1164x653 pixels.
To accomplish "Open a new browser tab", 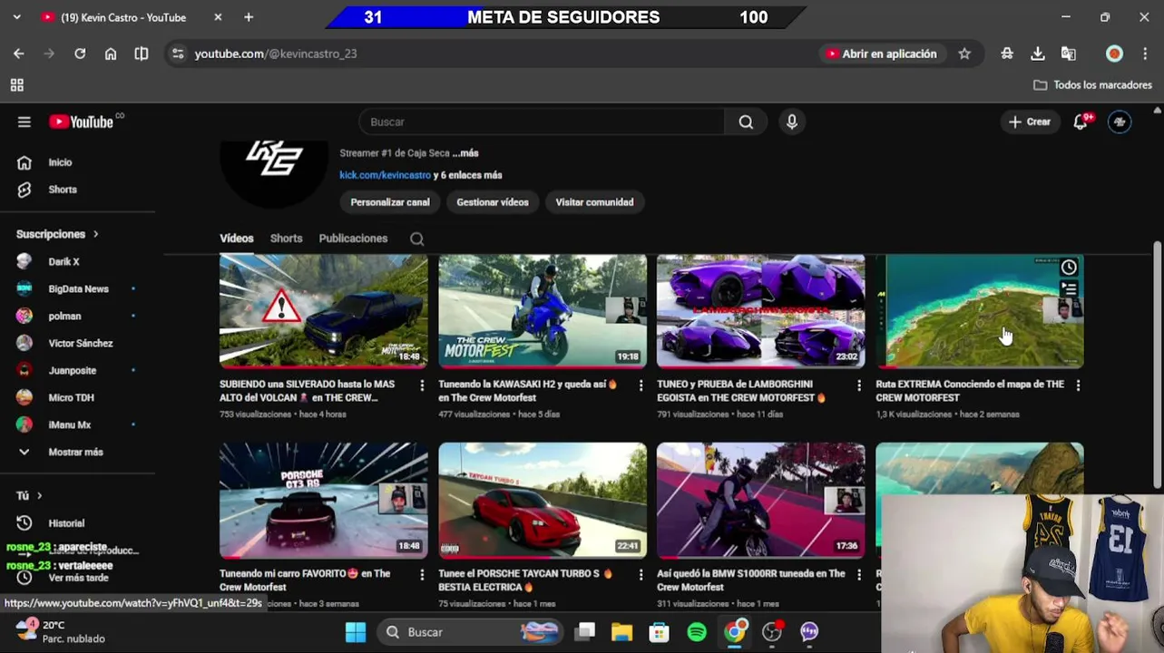I will (x=249, y=17).
